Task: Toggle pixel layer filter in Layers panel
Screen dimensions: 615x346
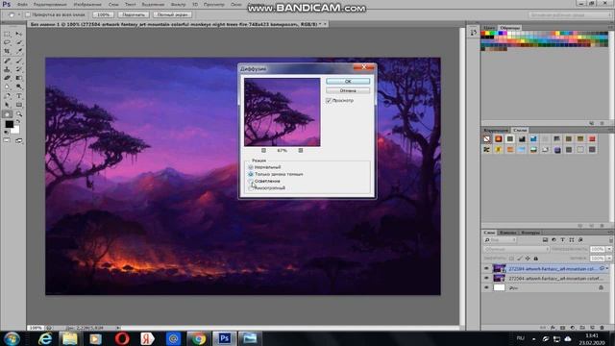Action: [545, 239]
